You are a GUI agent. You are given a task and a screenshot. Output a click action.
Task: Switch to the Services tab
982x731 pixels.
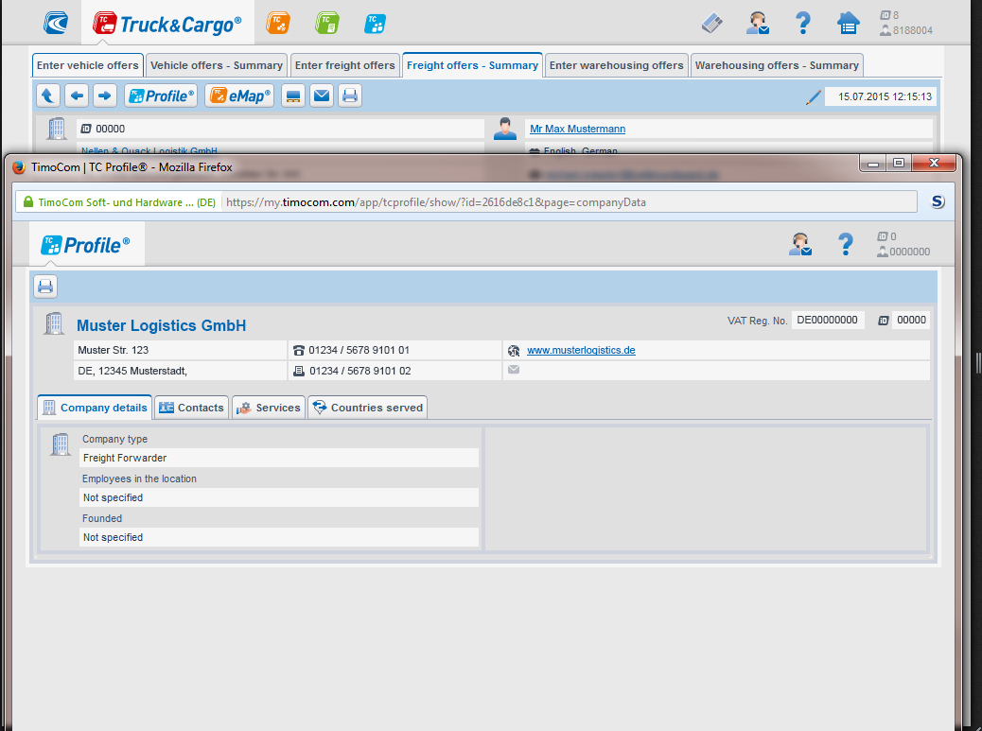(x=269, y=408)
